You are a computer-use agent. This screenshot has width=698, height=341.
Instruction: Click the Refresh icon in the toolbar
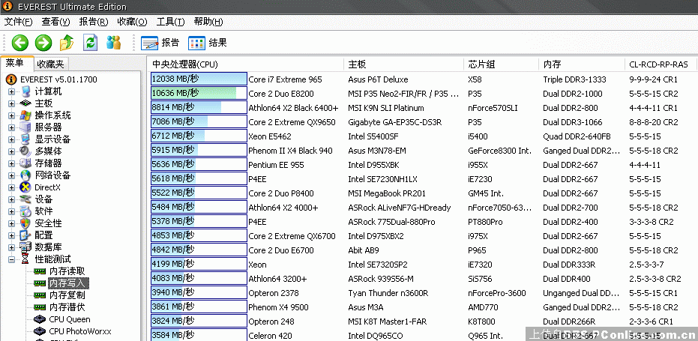(x=91, y=43)
